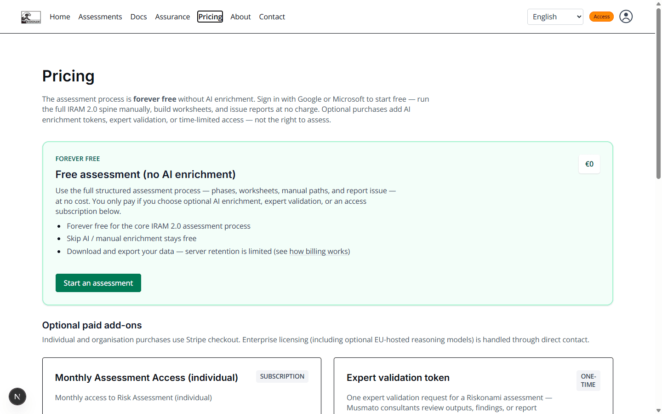
Task: Click the scrollbar down arrow
Action: [658, 410]
